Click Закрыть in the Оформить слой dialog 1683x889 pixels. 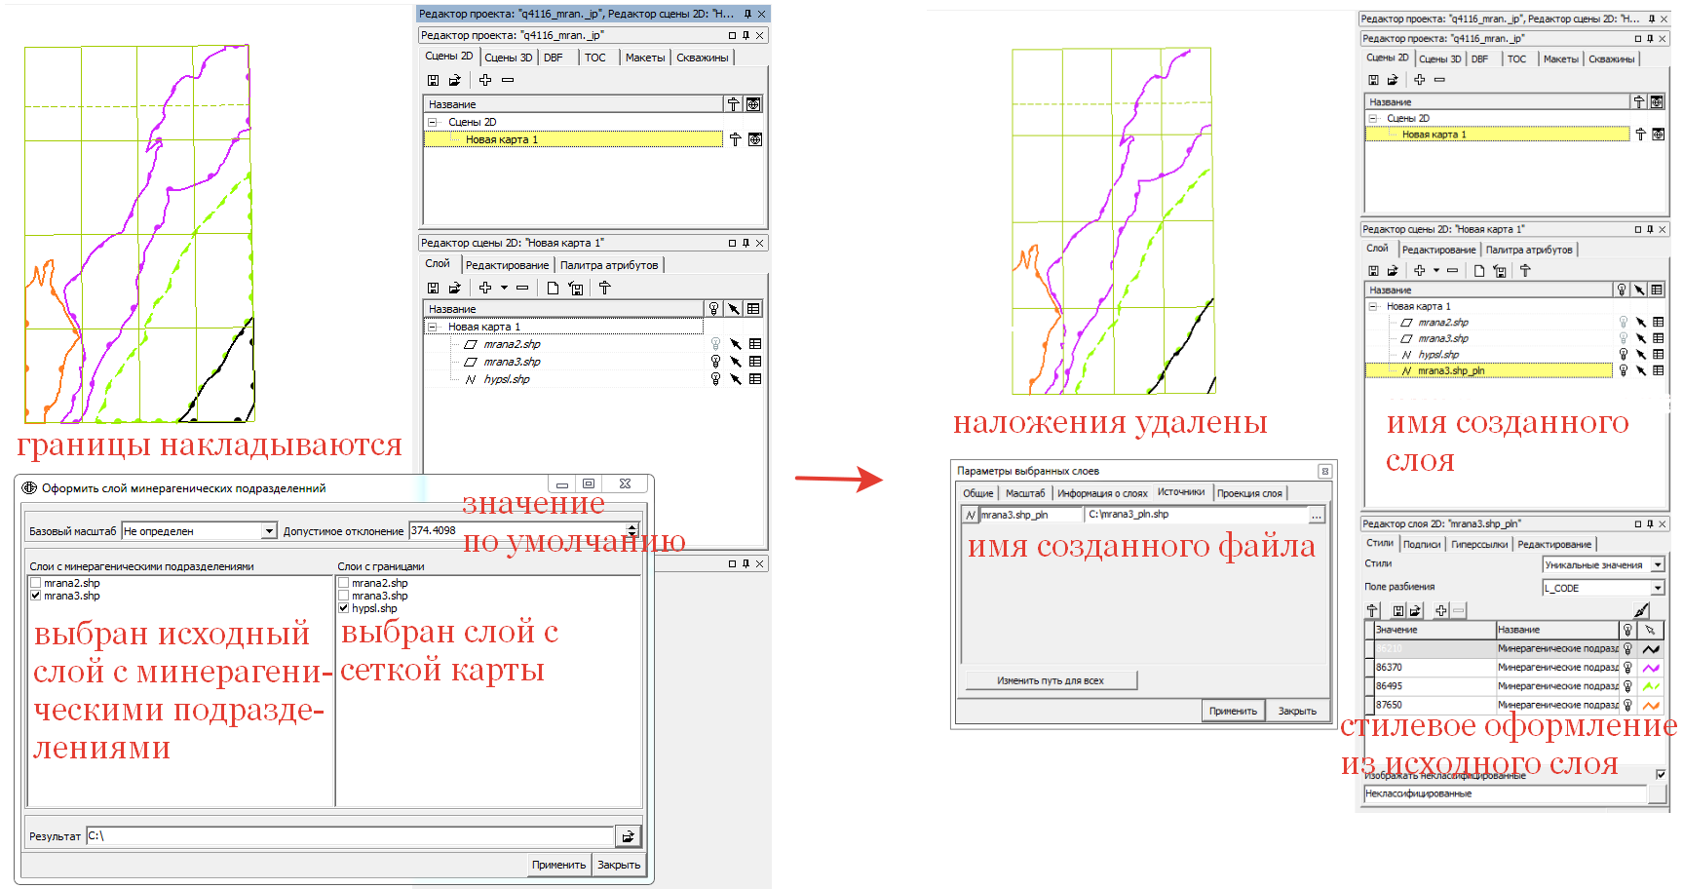[619, 865]
